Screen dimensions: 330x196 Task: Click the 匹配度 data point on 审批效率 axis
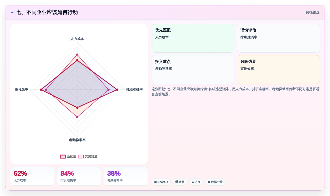point(41,90)
